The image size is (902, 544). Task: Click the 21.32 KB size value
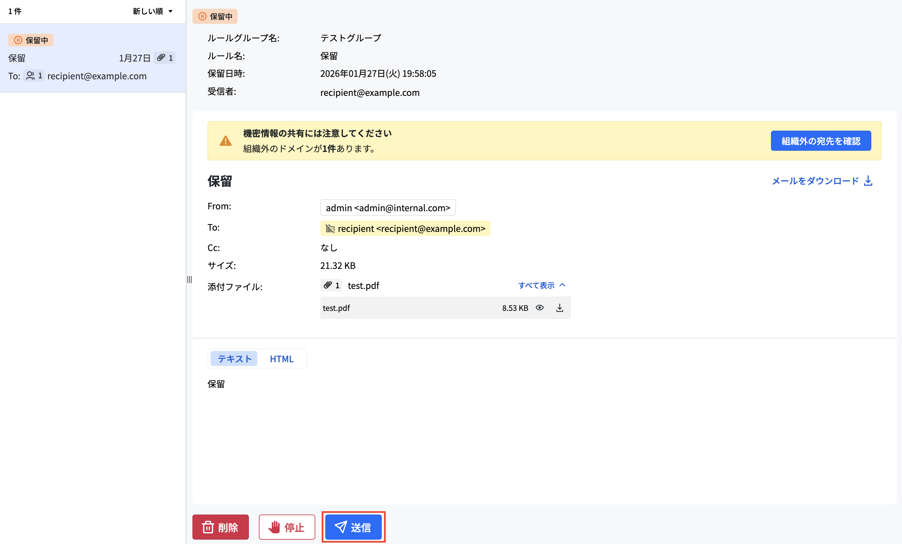click(x=338, y=265)
